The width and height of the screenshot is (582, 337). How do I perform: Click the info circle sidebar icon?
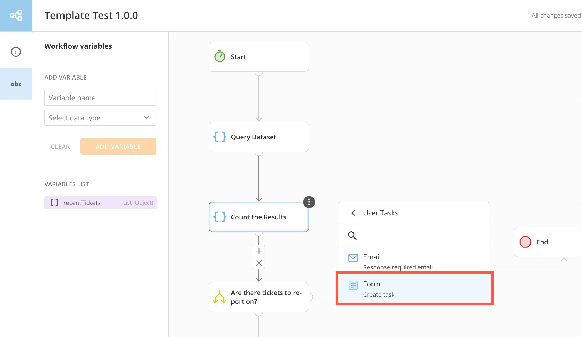[16, 52]
